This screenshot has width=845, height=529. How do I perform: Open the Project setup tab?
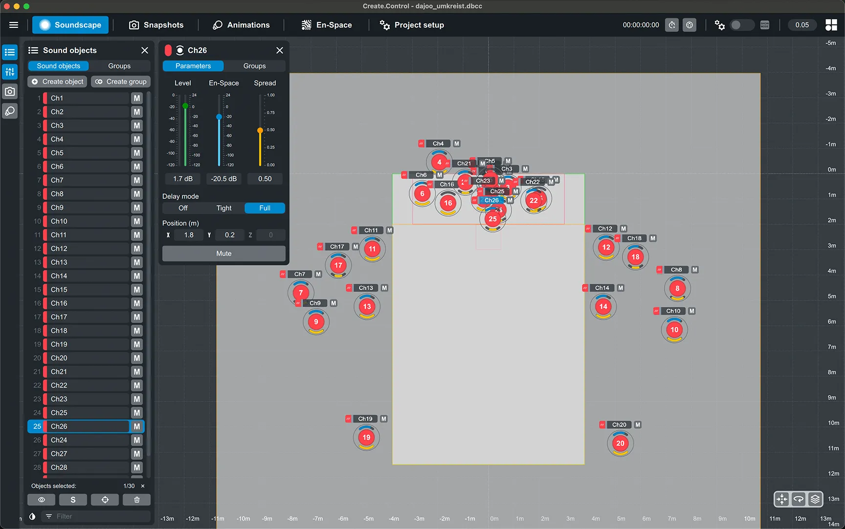tap(412, 25)
